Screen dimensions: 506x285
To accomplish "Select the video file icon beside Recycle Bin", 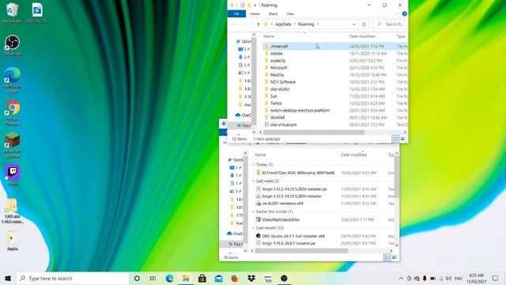I will 37,13.
